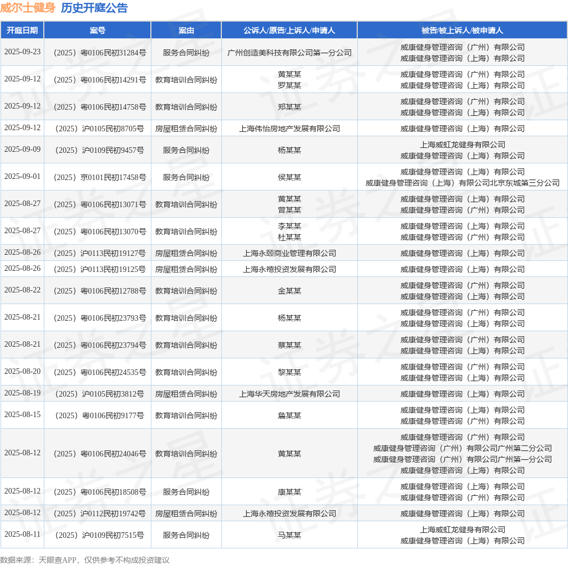Click date cell 2025-08-11

[x=22, y=534]
